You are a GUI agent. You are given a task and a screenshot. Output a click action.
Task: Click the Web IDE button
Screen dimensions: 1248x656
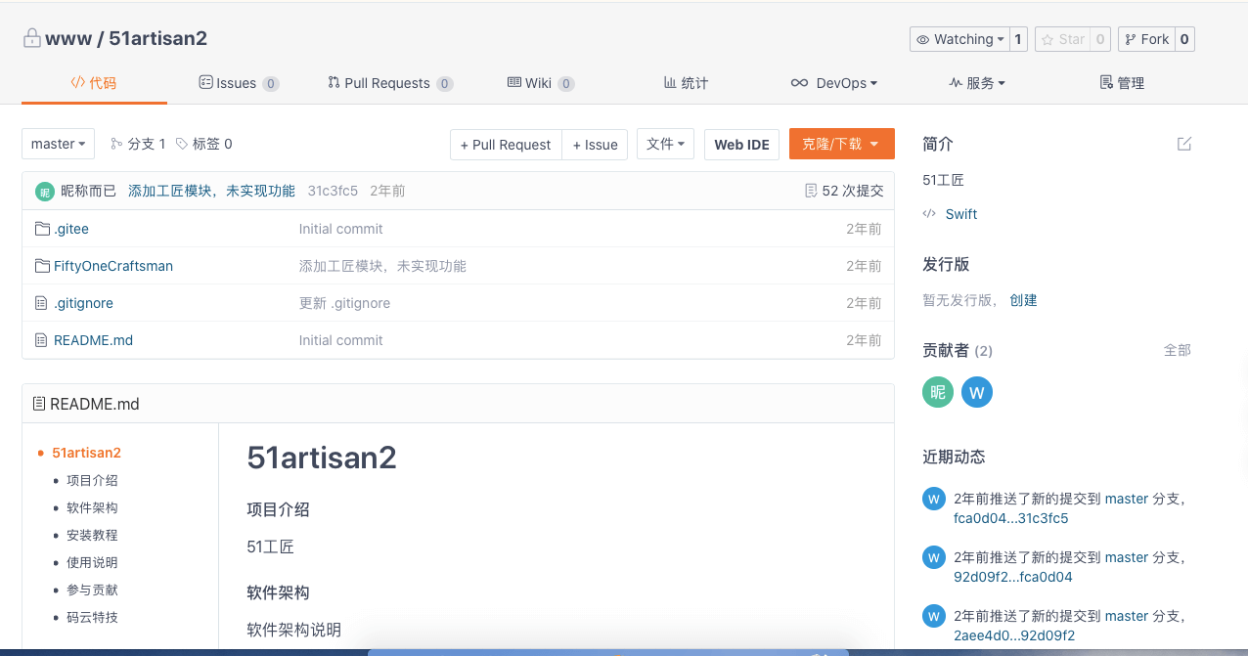tap(741, 145)
